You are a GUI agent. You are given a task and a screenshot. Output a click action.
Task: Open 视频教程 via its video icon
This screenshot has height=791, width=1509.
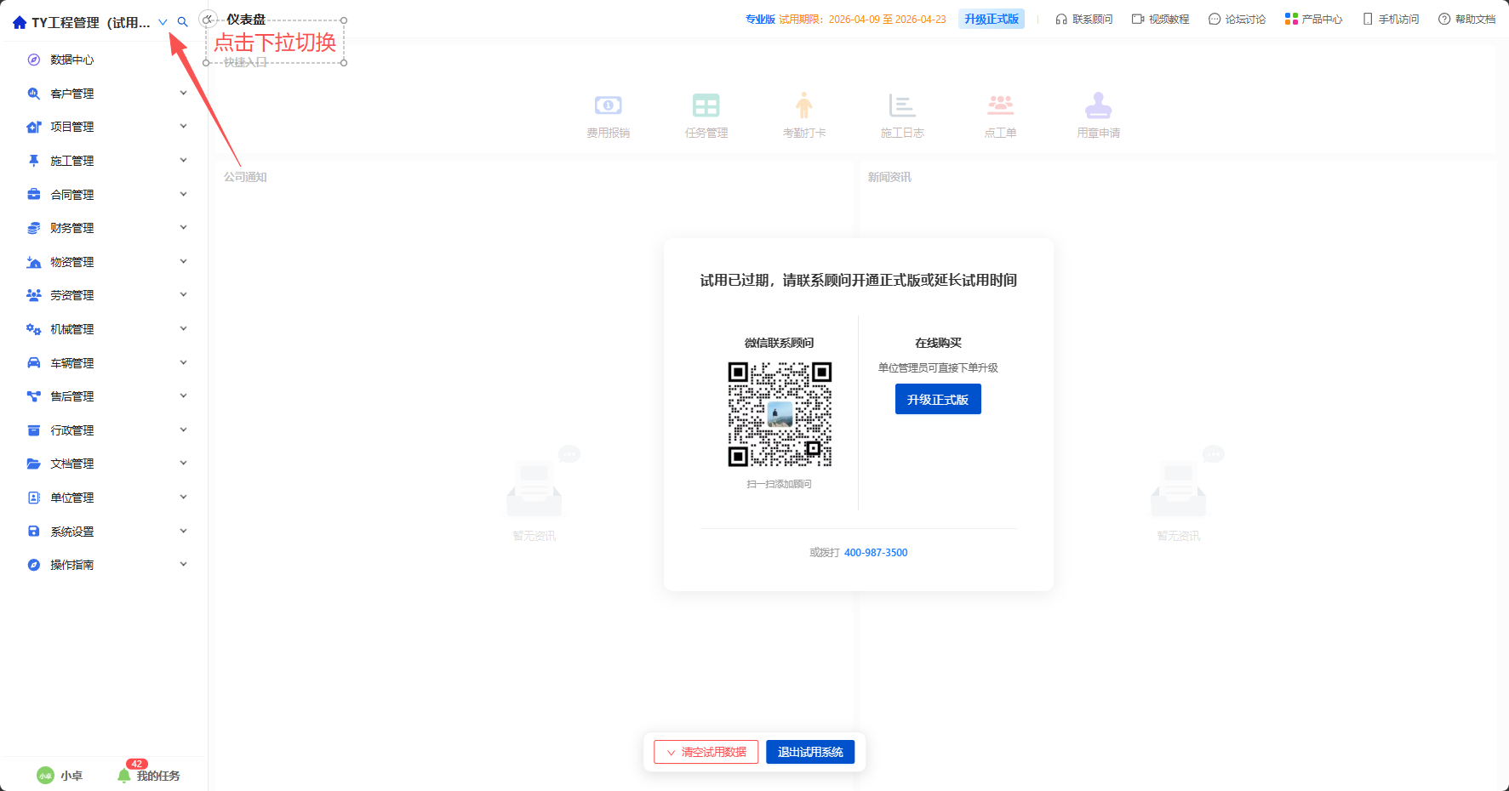pos(1138,20)
